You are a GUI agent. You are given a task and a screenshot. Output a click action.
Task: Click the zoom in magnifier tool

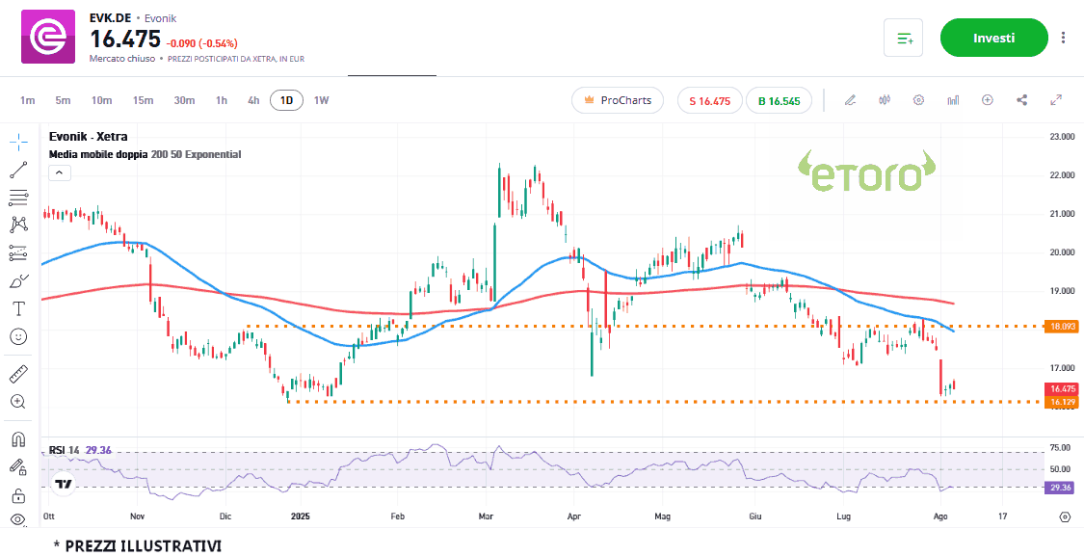point(18,401)
